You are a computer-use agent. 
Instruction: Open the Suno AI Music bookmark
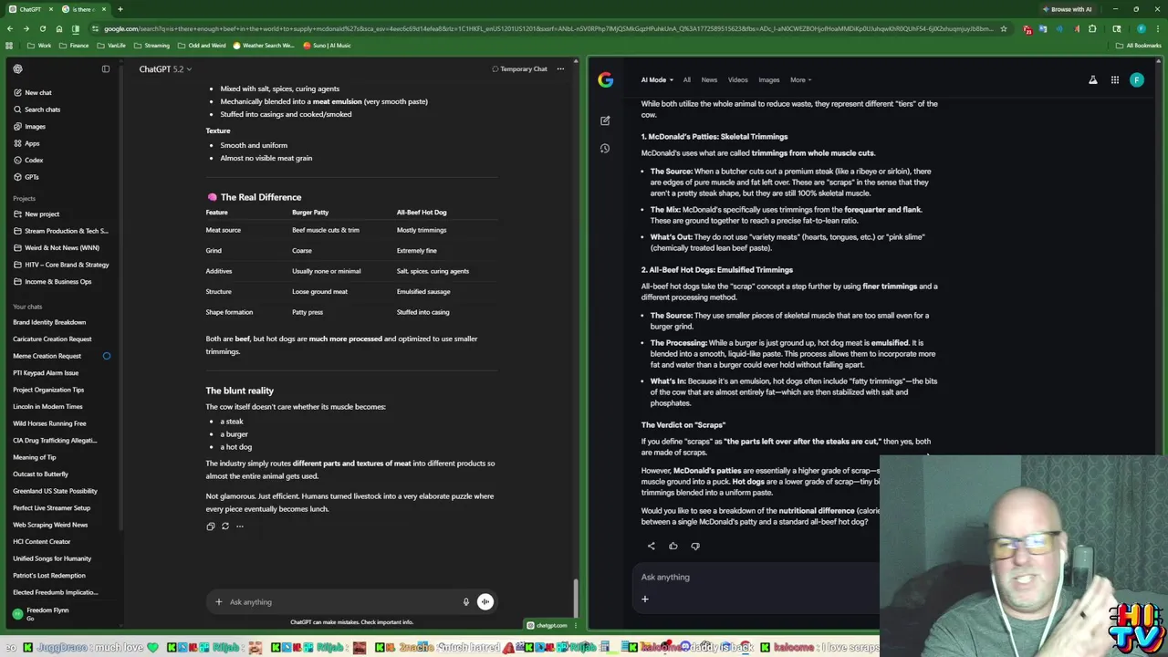point(328,45)
